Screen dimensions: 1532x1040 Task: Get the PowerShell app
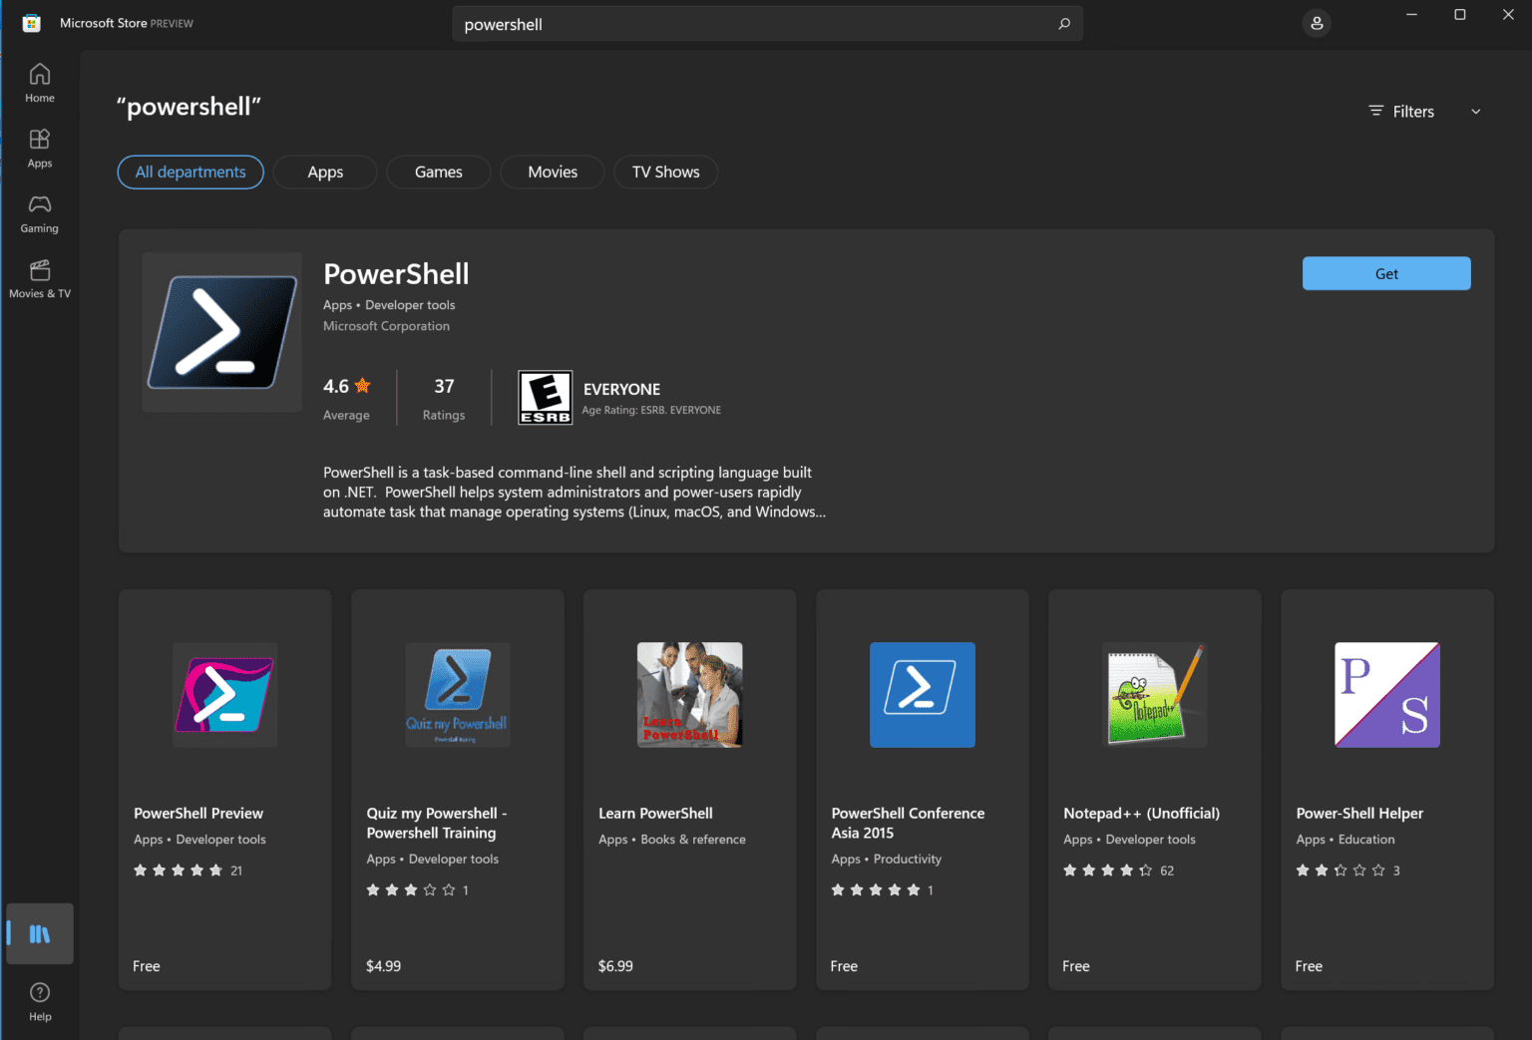click(x=1385, y=273)
